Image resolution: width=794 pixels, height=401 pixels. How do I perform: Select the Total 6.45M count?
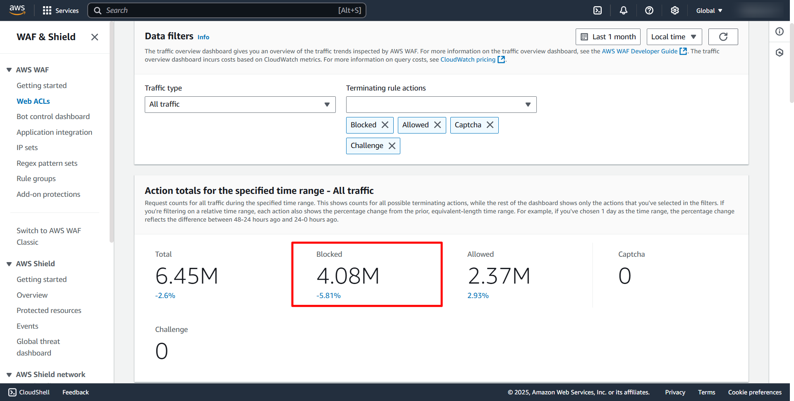[x=187, y=276]
